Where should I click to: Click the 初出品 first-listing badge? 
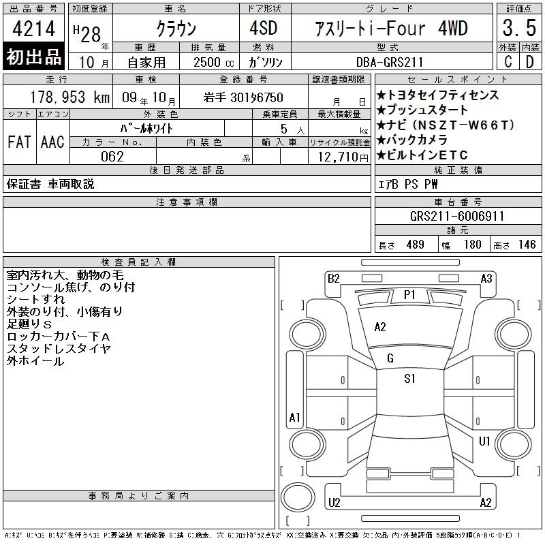coord(34,57)
